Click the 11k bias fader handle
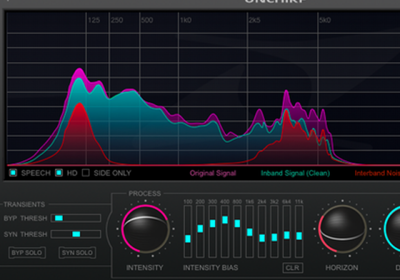This screenshot has height=280, width=400. coord(299,235)
